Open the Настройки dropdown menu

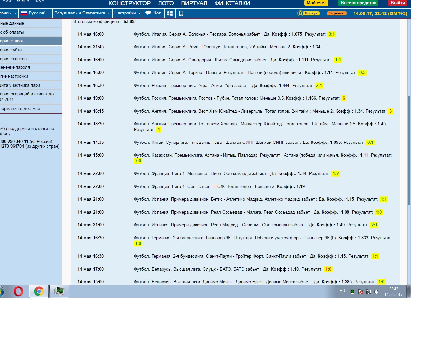[128, 13]
